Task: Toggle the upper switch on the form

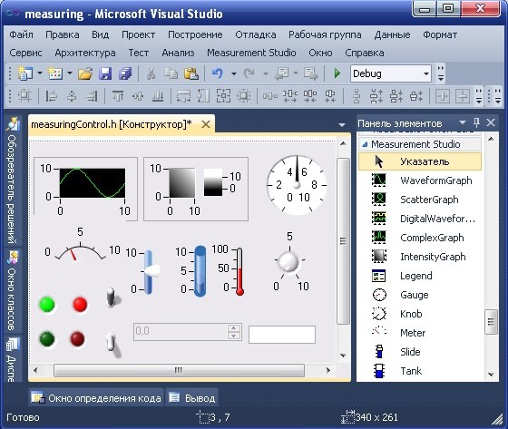Action: click(x=112, y=297)
